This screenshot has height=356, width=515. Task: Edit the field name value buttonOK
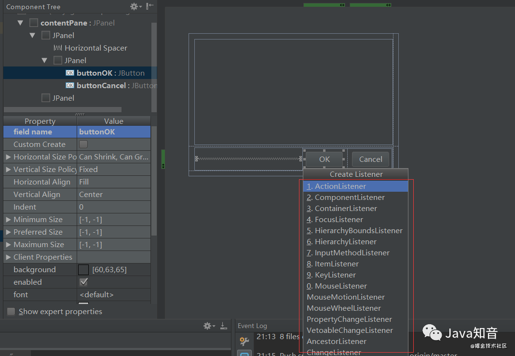114,132
